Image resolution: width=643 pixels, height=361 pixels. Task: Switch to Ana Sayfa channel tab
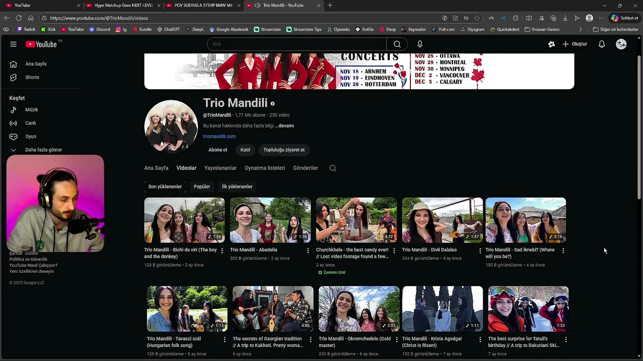[156, 168]
